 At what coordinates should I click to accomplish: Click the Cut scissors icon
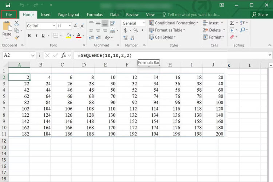tap(16, 23)
